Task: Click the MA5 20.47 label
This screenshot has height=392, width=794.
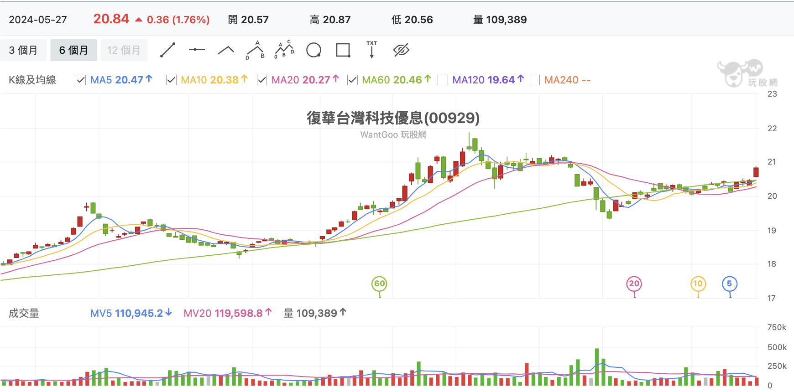Action: click(121, 80)
